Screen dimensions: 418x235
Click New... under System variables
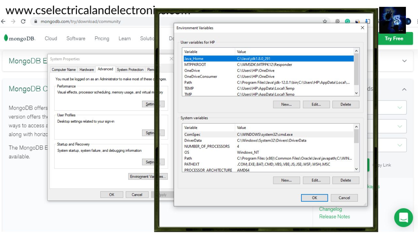click(286, 180)
